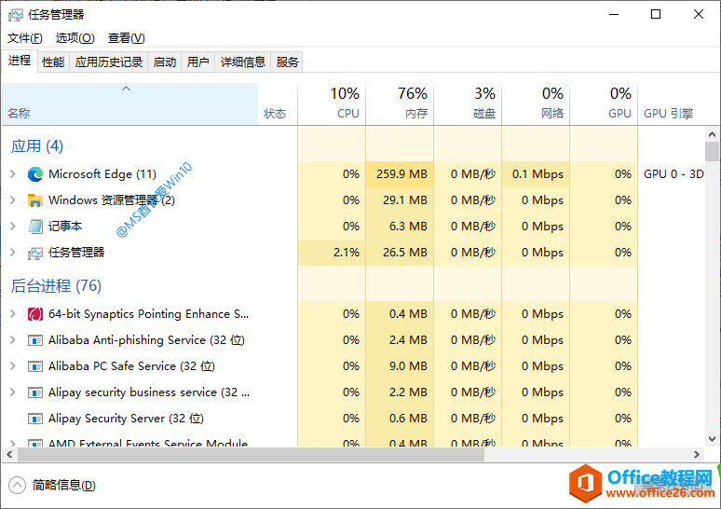
Task: Expand Alipay security business service row
Action: (x=13, y=392)
